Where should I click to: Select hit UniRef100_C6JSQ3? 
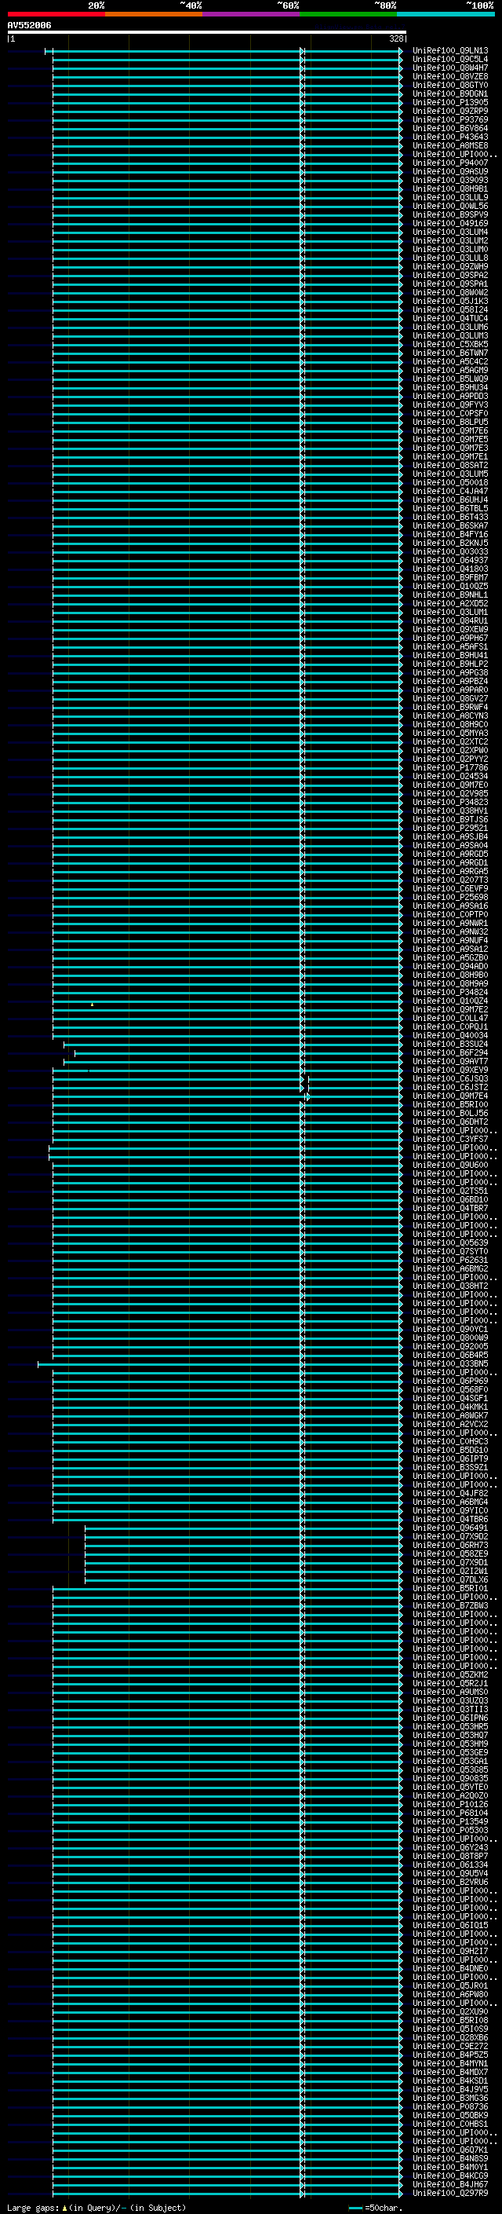pos(450,1078)
